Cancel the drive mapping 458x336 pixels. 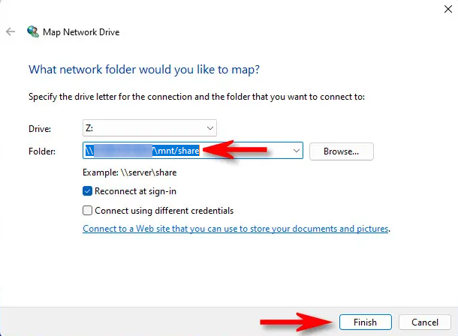(x=425, y=322)
